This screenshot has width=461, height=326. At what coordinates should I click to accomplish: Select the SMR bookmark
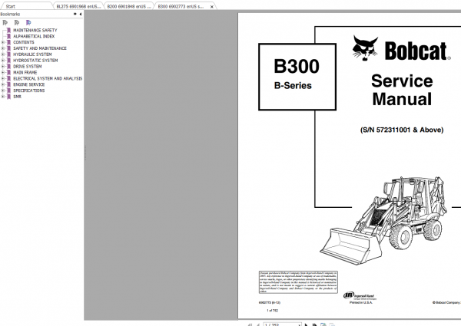click(x=18, y=97)
